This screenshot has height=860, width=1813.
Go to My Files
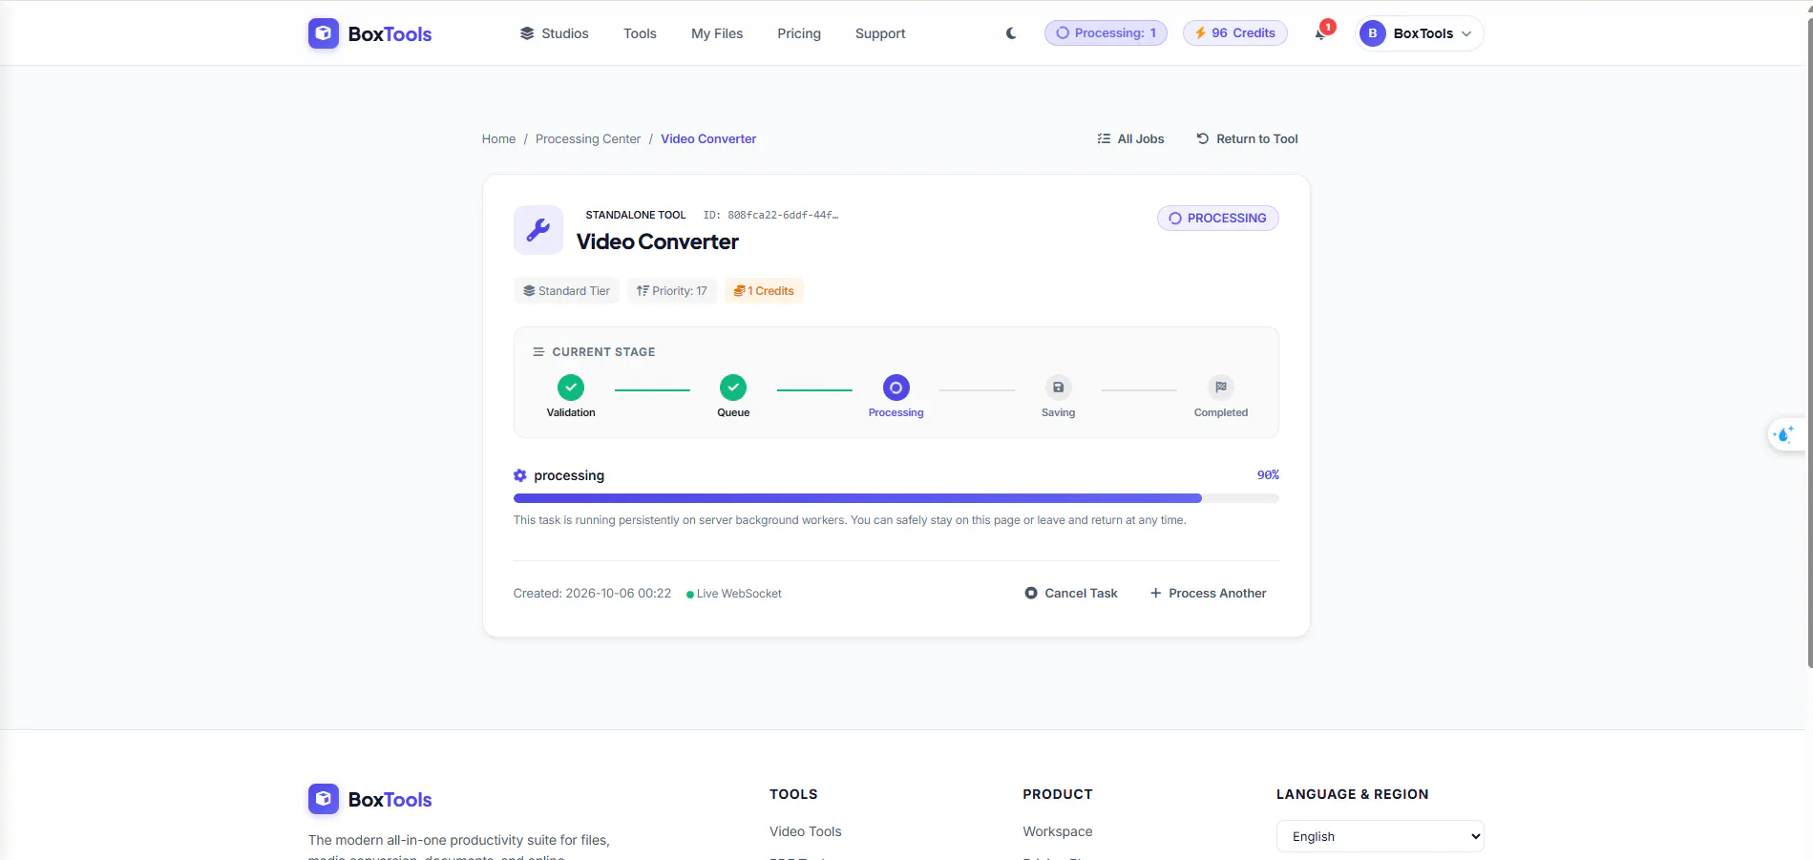pos(717,33)
